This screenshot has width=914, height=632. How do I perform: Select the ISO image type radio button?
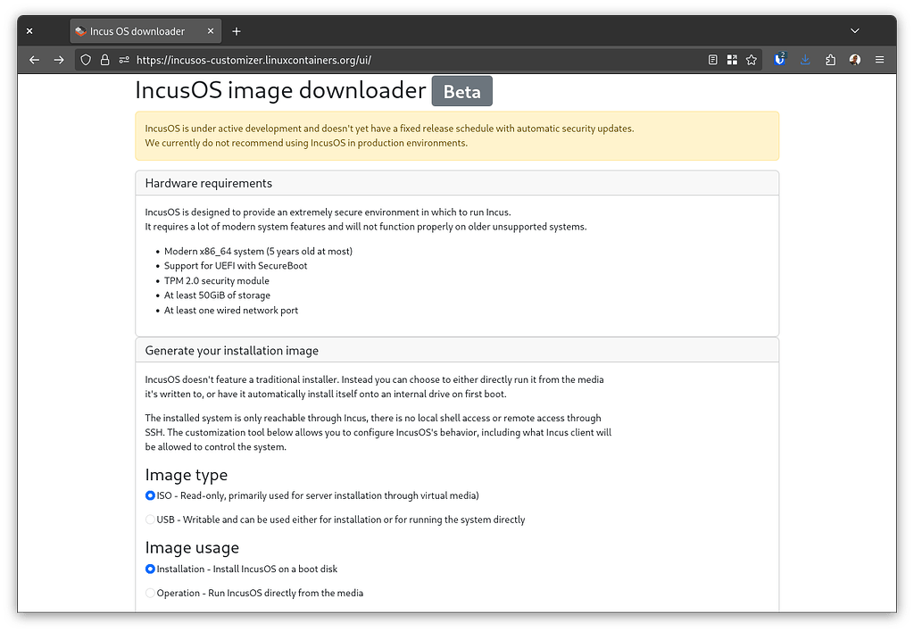pos(150,495)
